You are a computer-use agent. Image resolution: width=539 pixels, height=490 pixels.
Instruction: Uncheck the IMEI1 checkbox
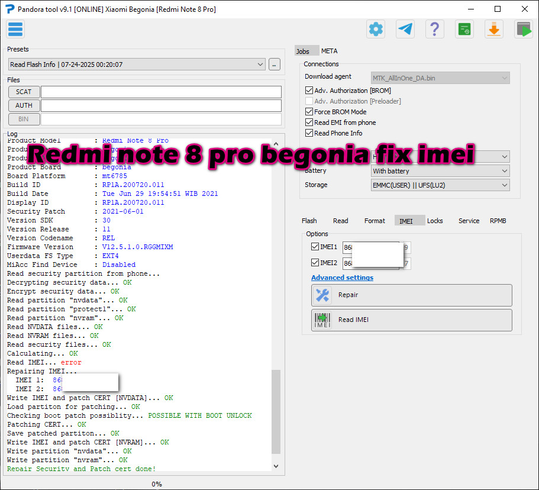(315, 247)
